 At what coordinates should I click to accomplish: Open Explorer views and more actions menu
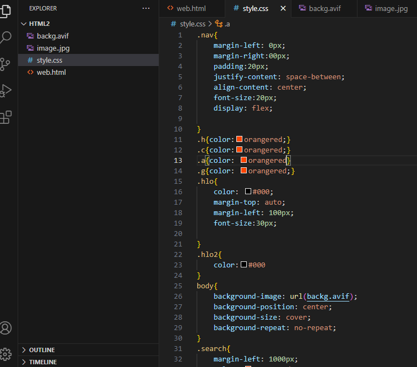coord(146,8)
